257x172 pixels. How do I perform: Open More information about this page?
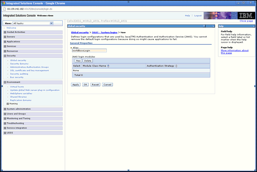point(234,52)
